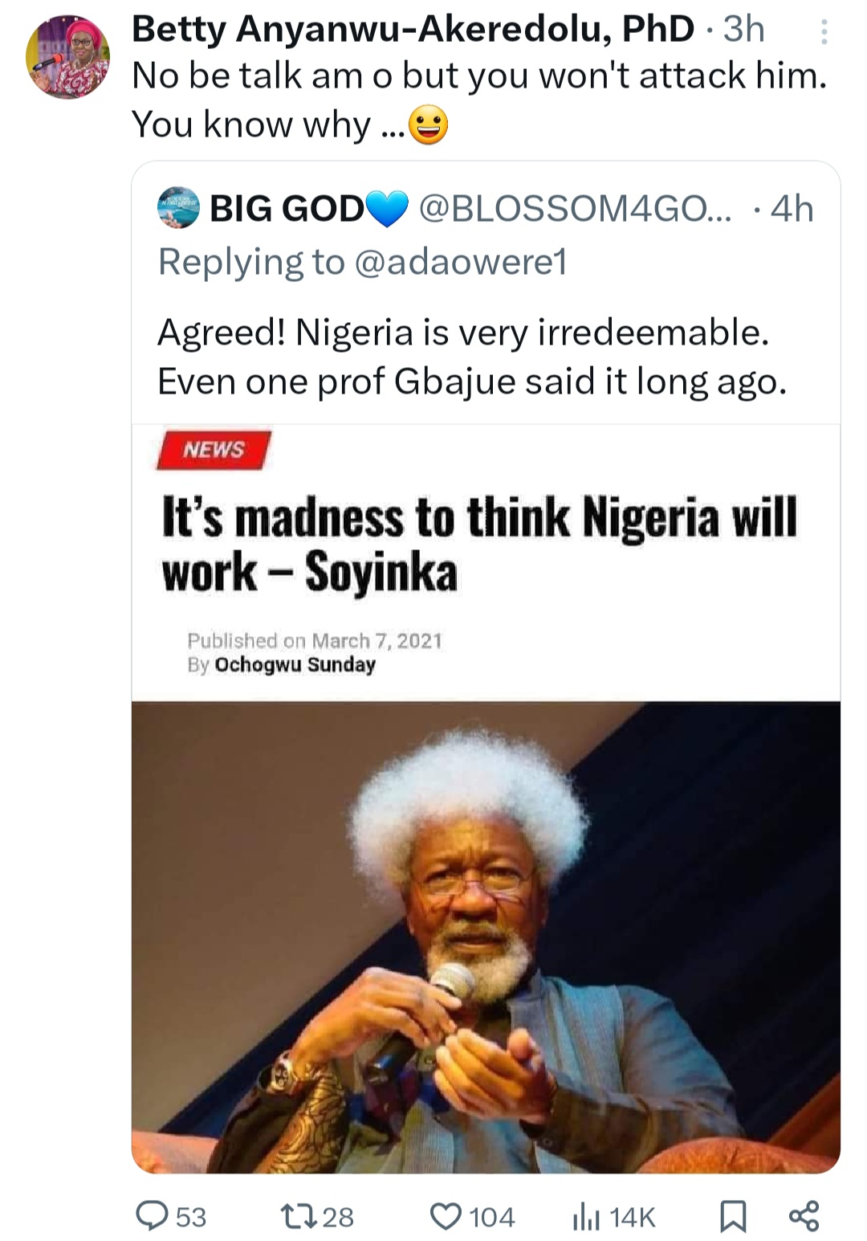
Task: Click the share icon
Action: [x=804, y=1215]
